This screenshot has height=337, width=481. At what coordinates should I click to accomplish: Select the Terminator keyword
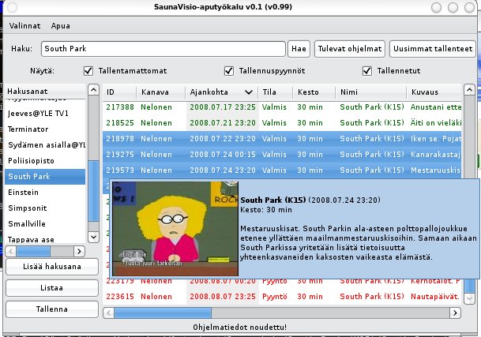[45, 129]
